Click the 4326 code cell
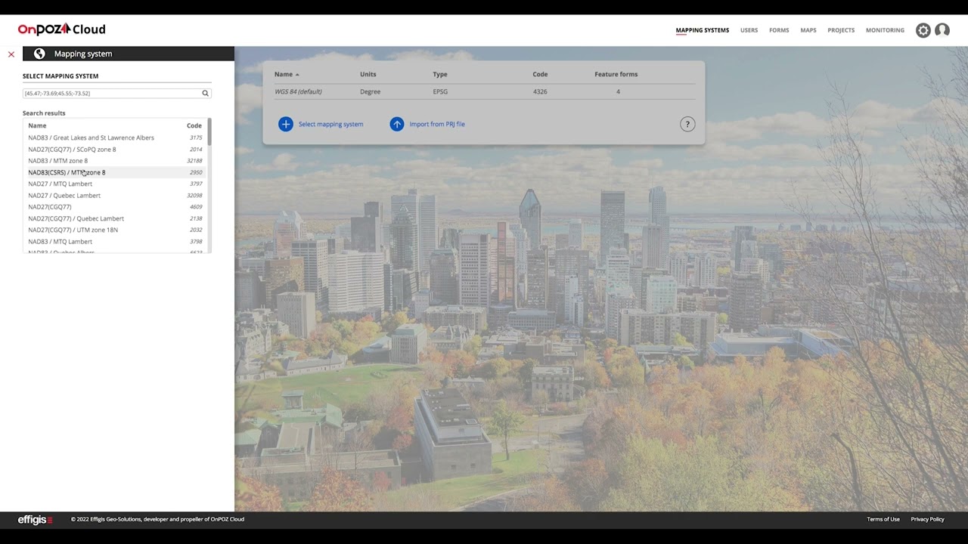Image resolution: width=968 pixels, height=544 pixels. [x=540, y=91]
